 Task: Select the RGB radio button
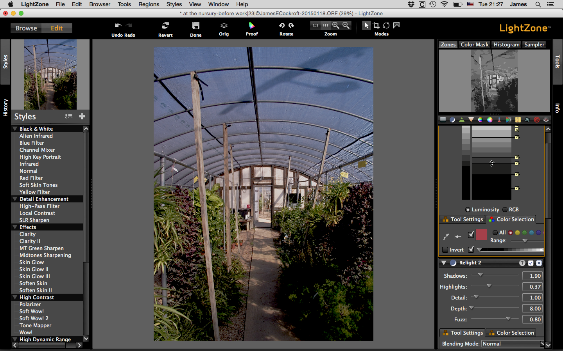(x=505, y=209)
